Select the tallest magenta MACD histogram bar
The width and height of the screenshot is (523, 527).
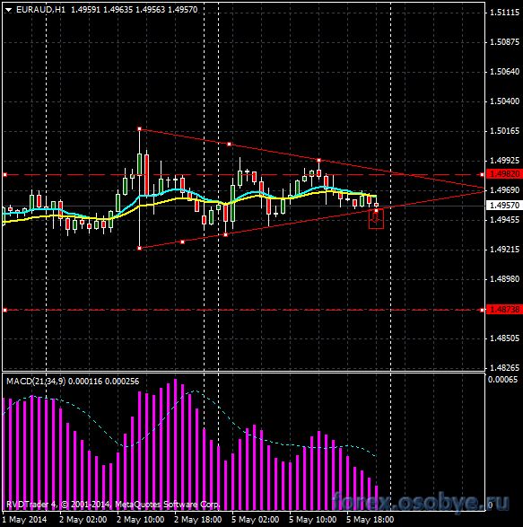[175, 444]
